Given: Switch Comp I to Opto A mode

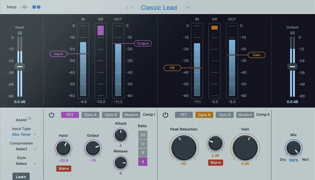Looking at the screenshot, I should pyautogui.click(x=90, y=115).
